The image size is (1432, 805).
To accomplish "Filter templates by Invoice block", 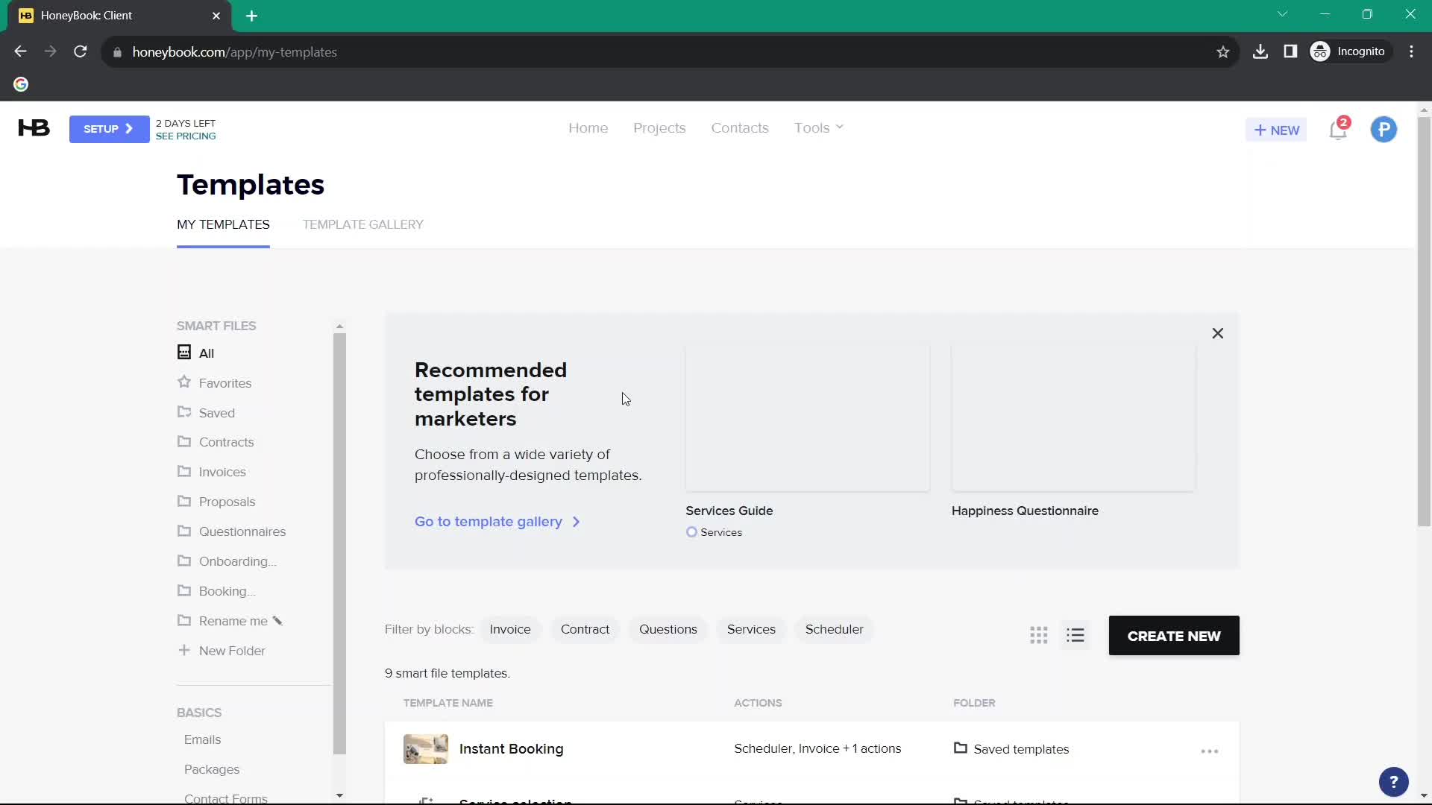I will pyautogui.click(x=510, y=630).
